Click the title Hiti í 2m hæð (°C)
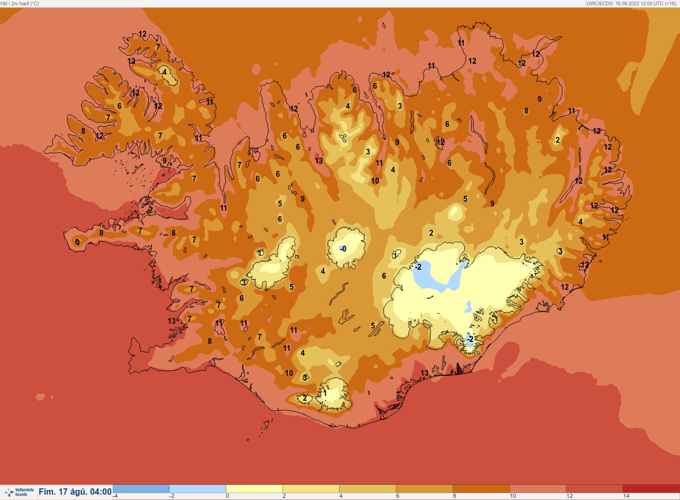Viewport: 680px width, 500px height. click(x=20, y=3)
